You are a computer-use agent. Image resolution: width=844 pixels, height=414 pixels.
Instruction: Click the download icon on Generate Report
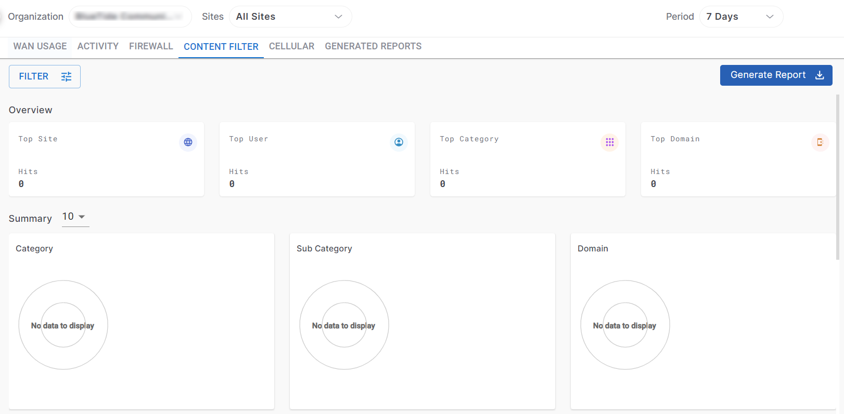pyautogui.click(x=820, y=75)
